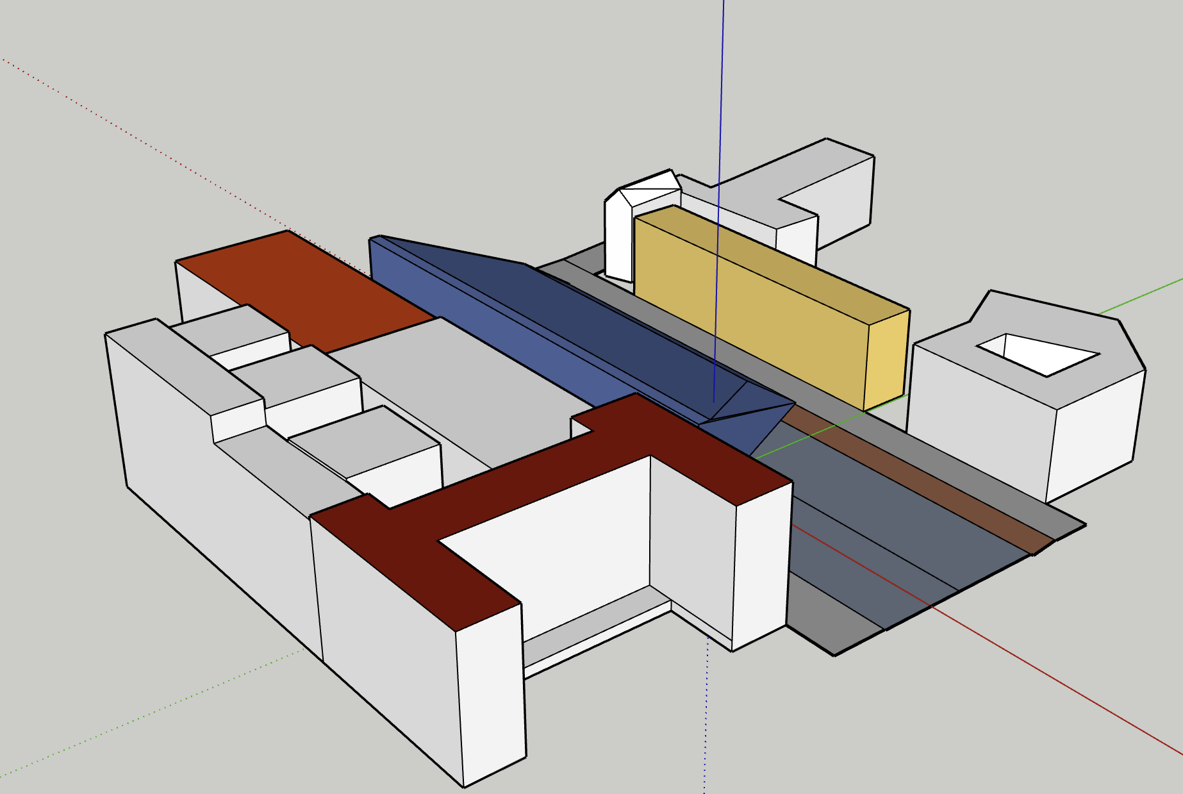Select the gray pavement at the road's near end

click(x=833, y=622)
